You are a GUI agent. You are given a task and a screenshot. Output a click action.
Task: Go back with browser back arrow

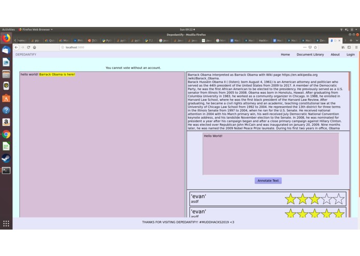(16, 47)
